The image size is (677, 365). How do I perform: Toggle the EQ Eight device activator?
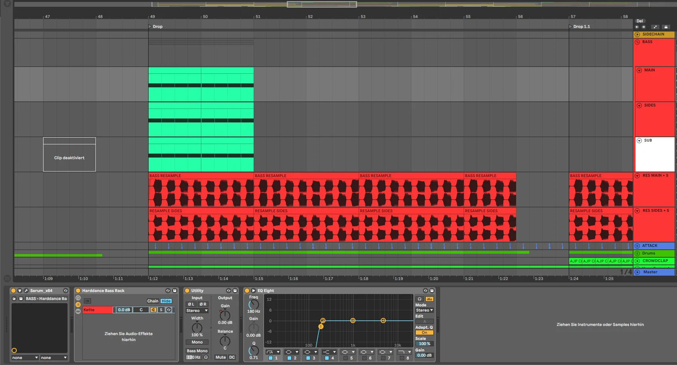[x=247, y=291]
